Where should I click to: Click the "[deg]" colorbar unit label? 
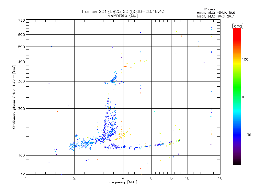pyautogui.click(x=238, y=26)
